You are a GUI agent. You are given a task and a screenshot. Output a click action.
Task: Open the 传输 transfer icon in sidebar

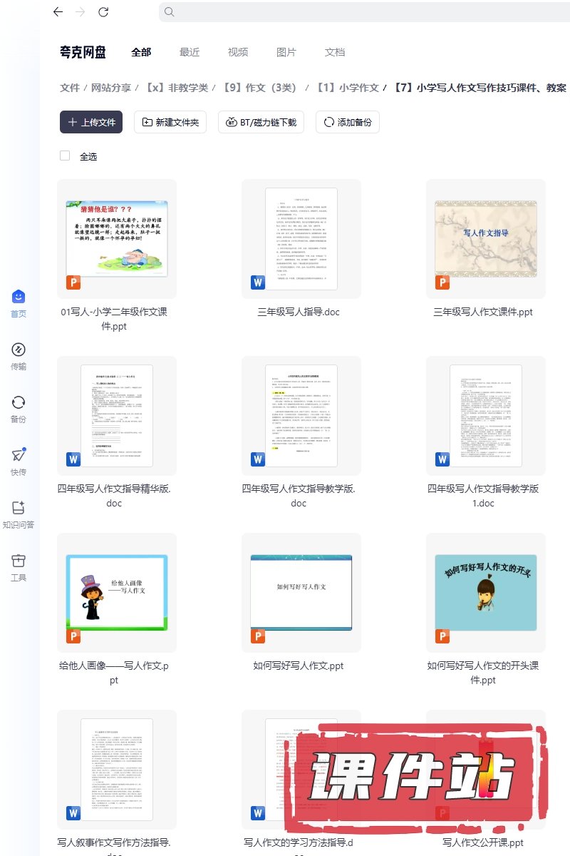[x=19, y=350]
